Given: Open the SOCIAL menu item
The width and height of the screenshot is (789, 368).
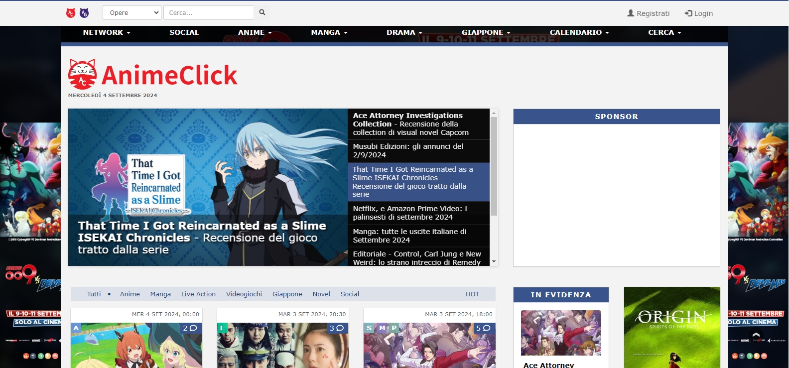Looking at the screenshot, I should pyautogui.click(x=184, y=32).
